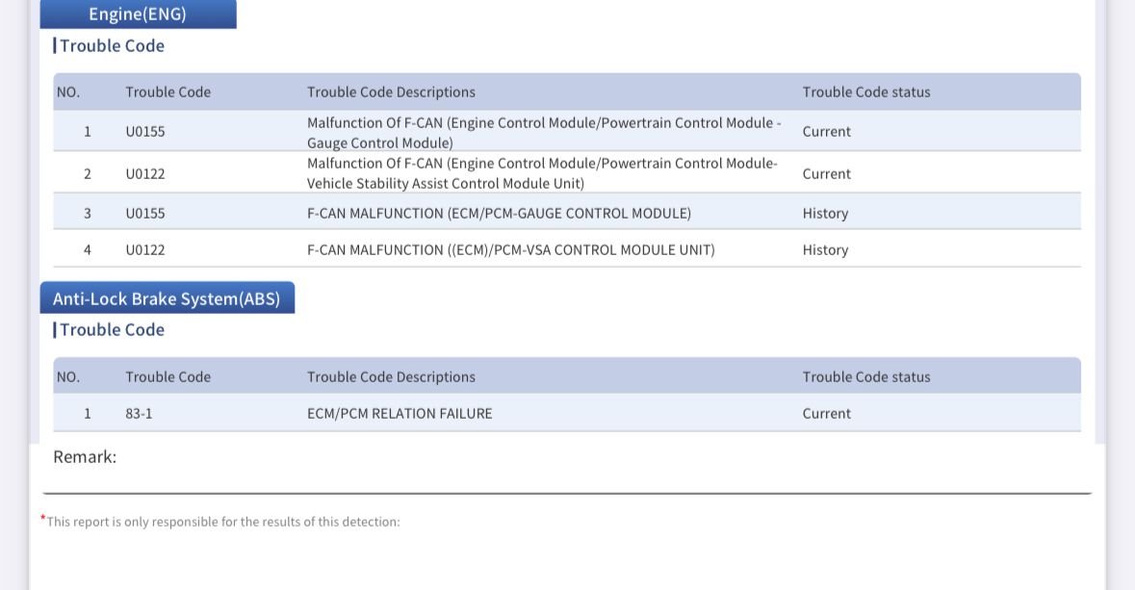Click U0155 code in row 1 of Engine table
The height and width of the screenshot is (590, 1135).
tap(145, 132)
